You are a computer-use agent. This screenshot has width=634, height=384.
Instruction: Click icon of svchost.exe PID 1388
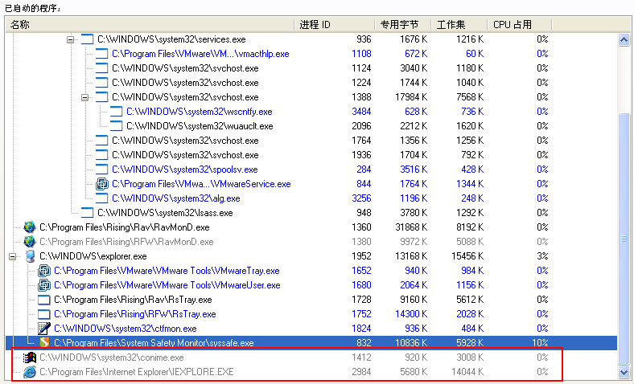point(101,97)
